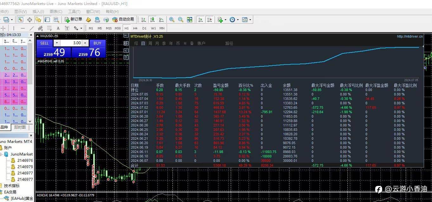Click the 新订单 new order button
The image size is (432, 202).
point(73,20)
